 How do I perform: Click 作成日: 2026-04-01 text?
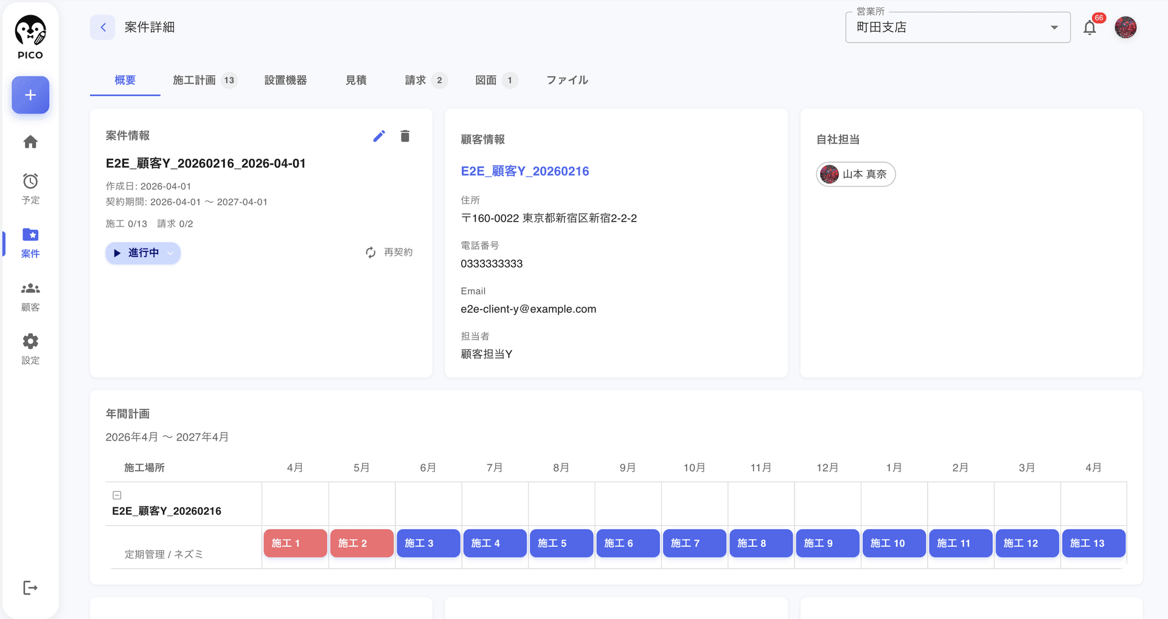tap(148, 186)
